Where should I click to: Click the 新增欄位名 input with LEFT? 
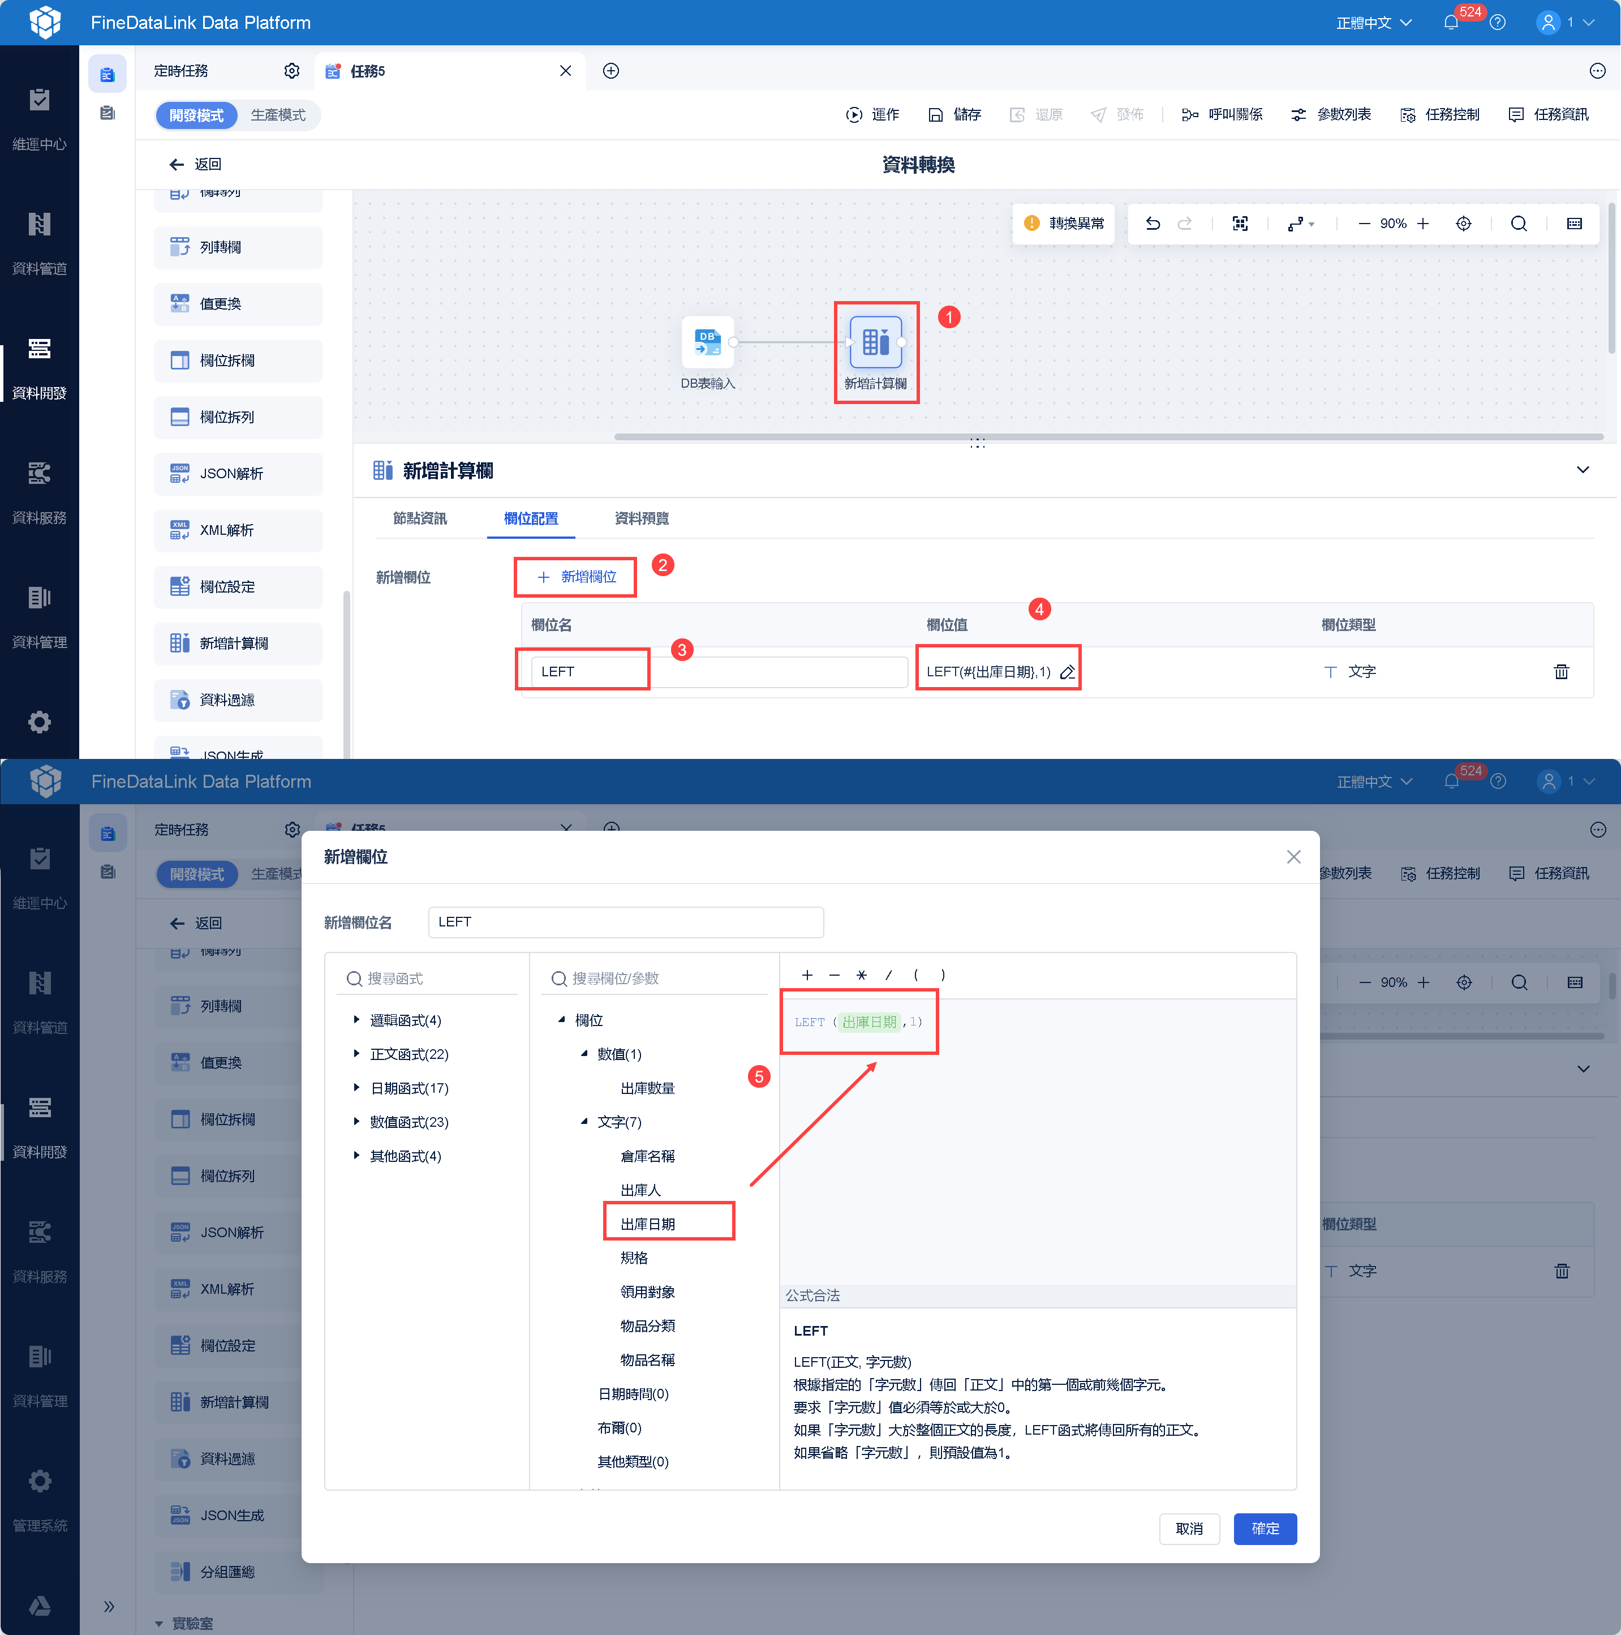[x=625, y=922]
